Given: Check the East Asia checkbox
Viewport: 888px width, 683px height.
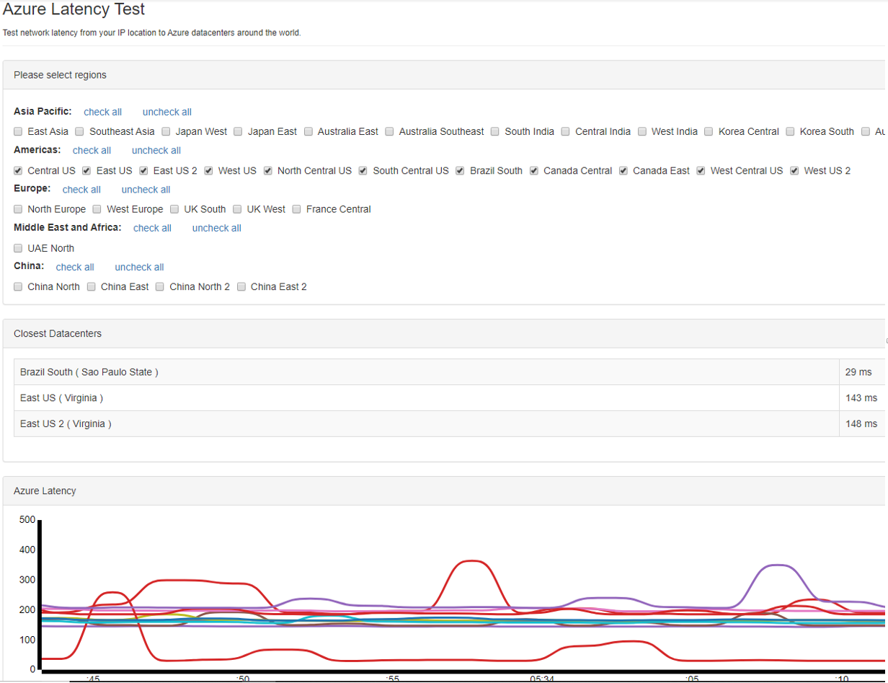Looking at the screenshot, I should [18, 132].
